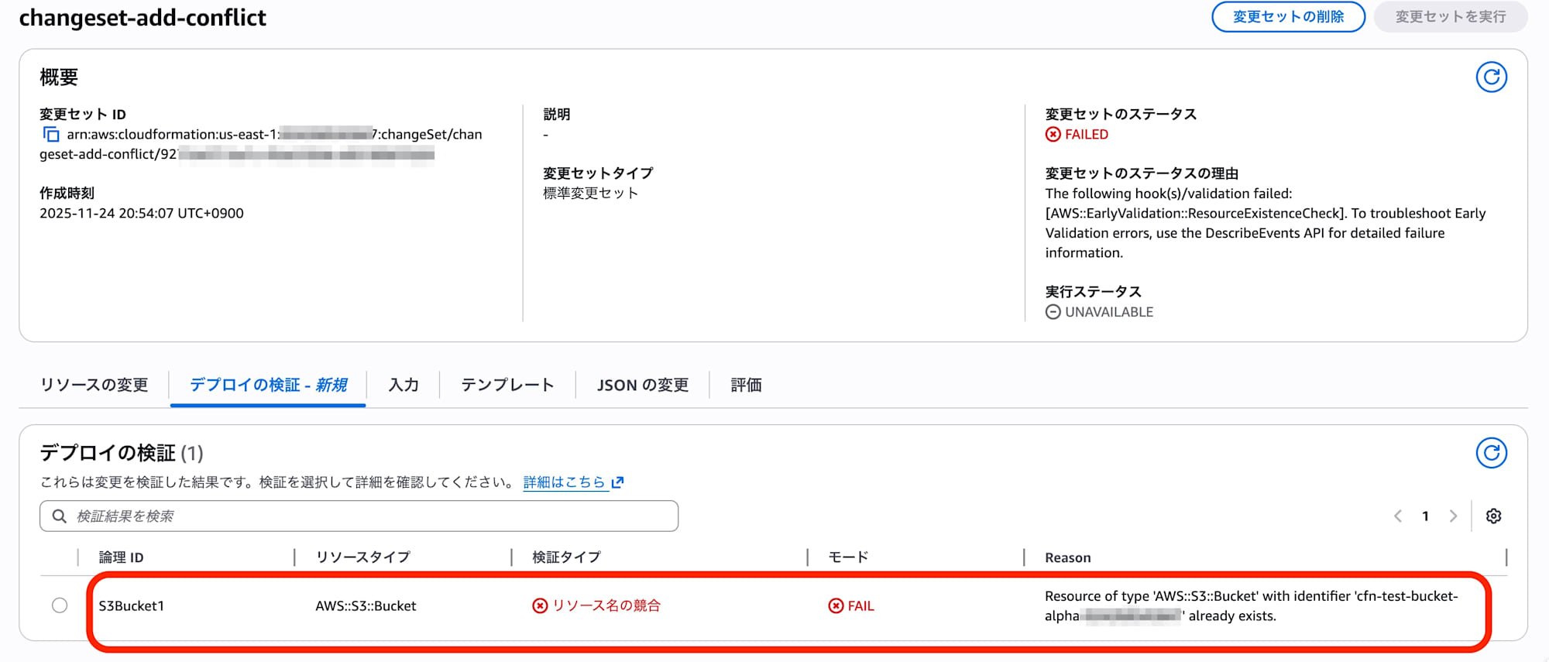Refresh the デプロイの検証 panel
This screenshot has width=1549, height=662.
(1491, 453)
